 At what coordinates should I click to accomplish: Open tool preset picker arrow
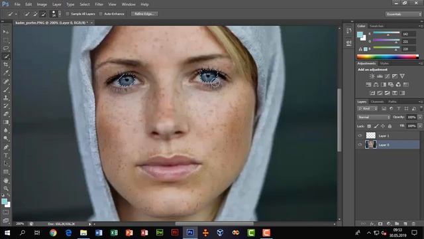pos(16,14)
